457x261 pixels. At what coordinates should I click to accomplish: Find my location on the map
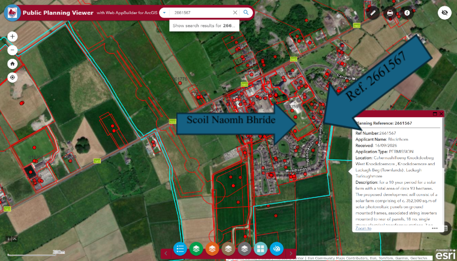click(12, 77)
